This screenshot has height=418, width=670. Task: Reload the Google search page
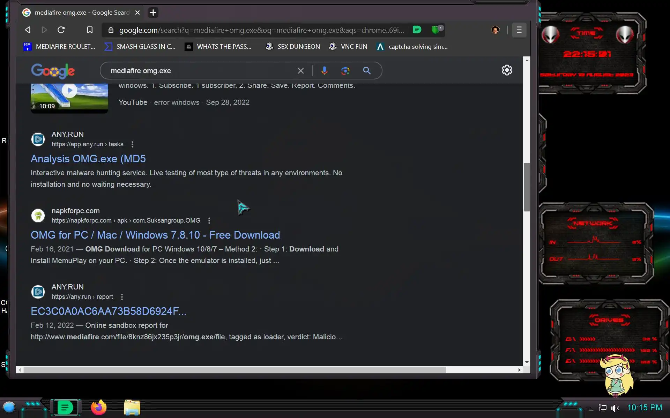click(x=61, y=30)
